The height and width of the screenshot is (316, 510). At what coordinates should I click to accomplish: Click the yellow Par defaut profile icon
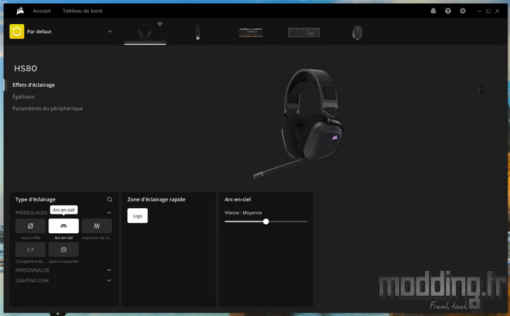pos(17,31)
